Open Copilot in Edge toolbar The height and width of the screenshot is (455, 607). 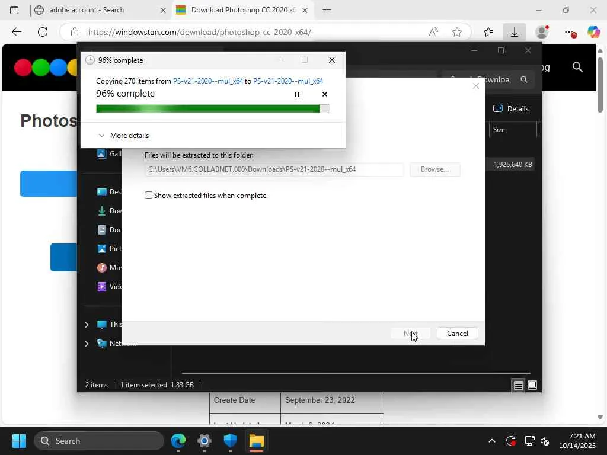pos(593,32)
